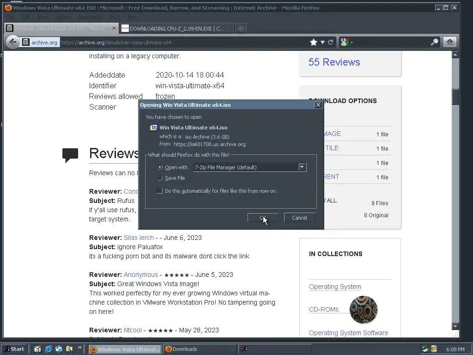This screenshot has width=473, height=355.
Task: Click identifier value win-vista-ultimate-x64
Action: (190, 86)
